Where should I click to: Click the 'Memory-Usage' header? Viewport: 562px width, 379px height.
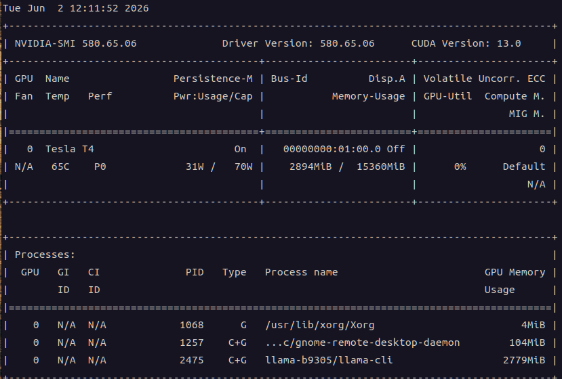pos(369,97)
